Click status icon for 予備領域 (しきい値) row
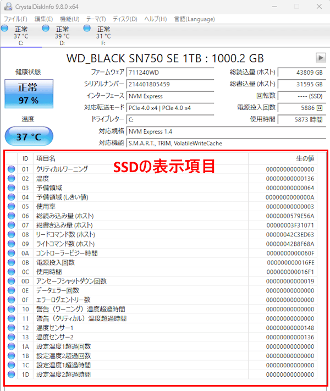330x391 pixels. (11, 197)
